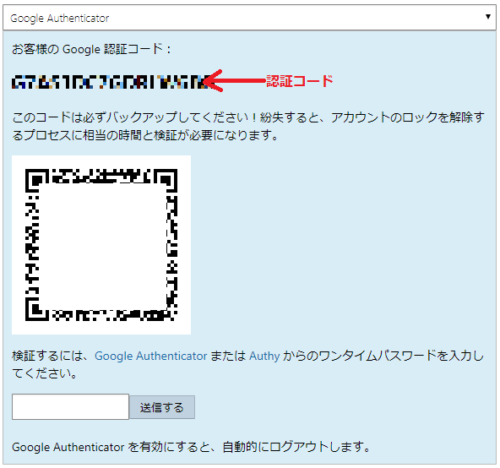Open the Authy hyperlink

coord(264,356)
